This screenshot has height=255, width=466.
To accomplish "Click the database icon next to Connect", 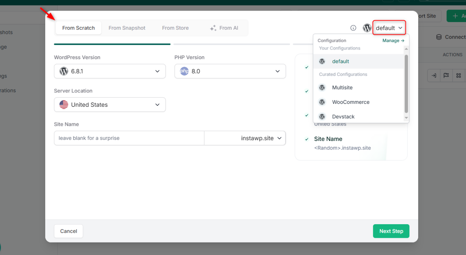I will point(438,37).
